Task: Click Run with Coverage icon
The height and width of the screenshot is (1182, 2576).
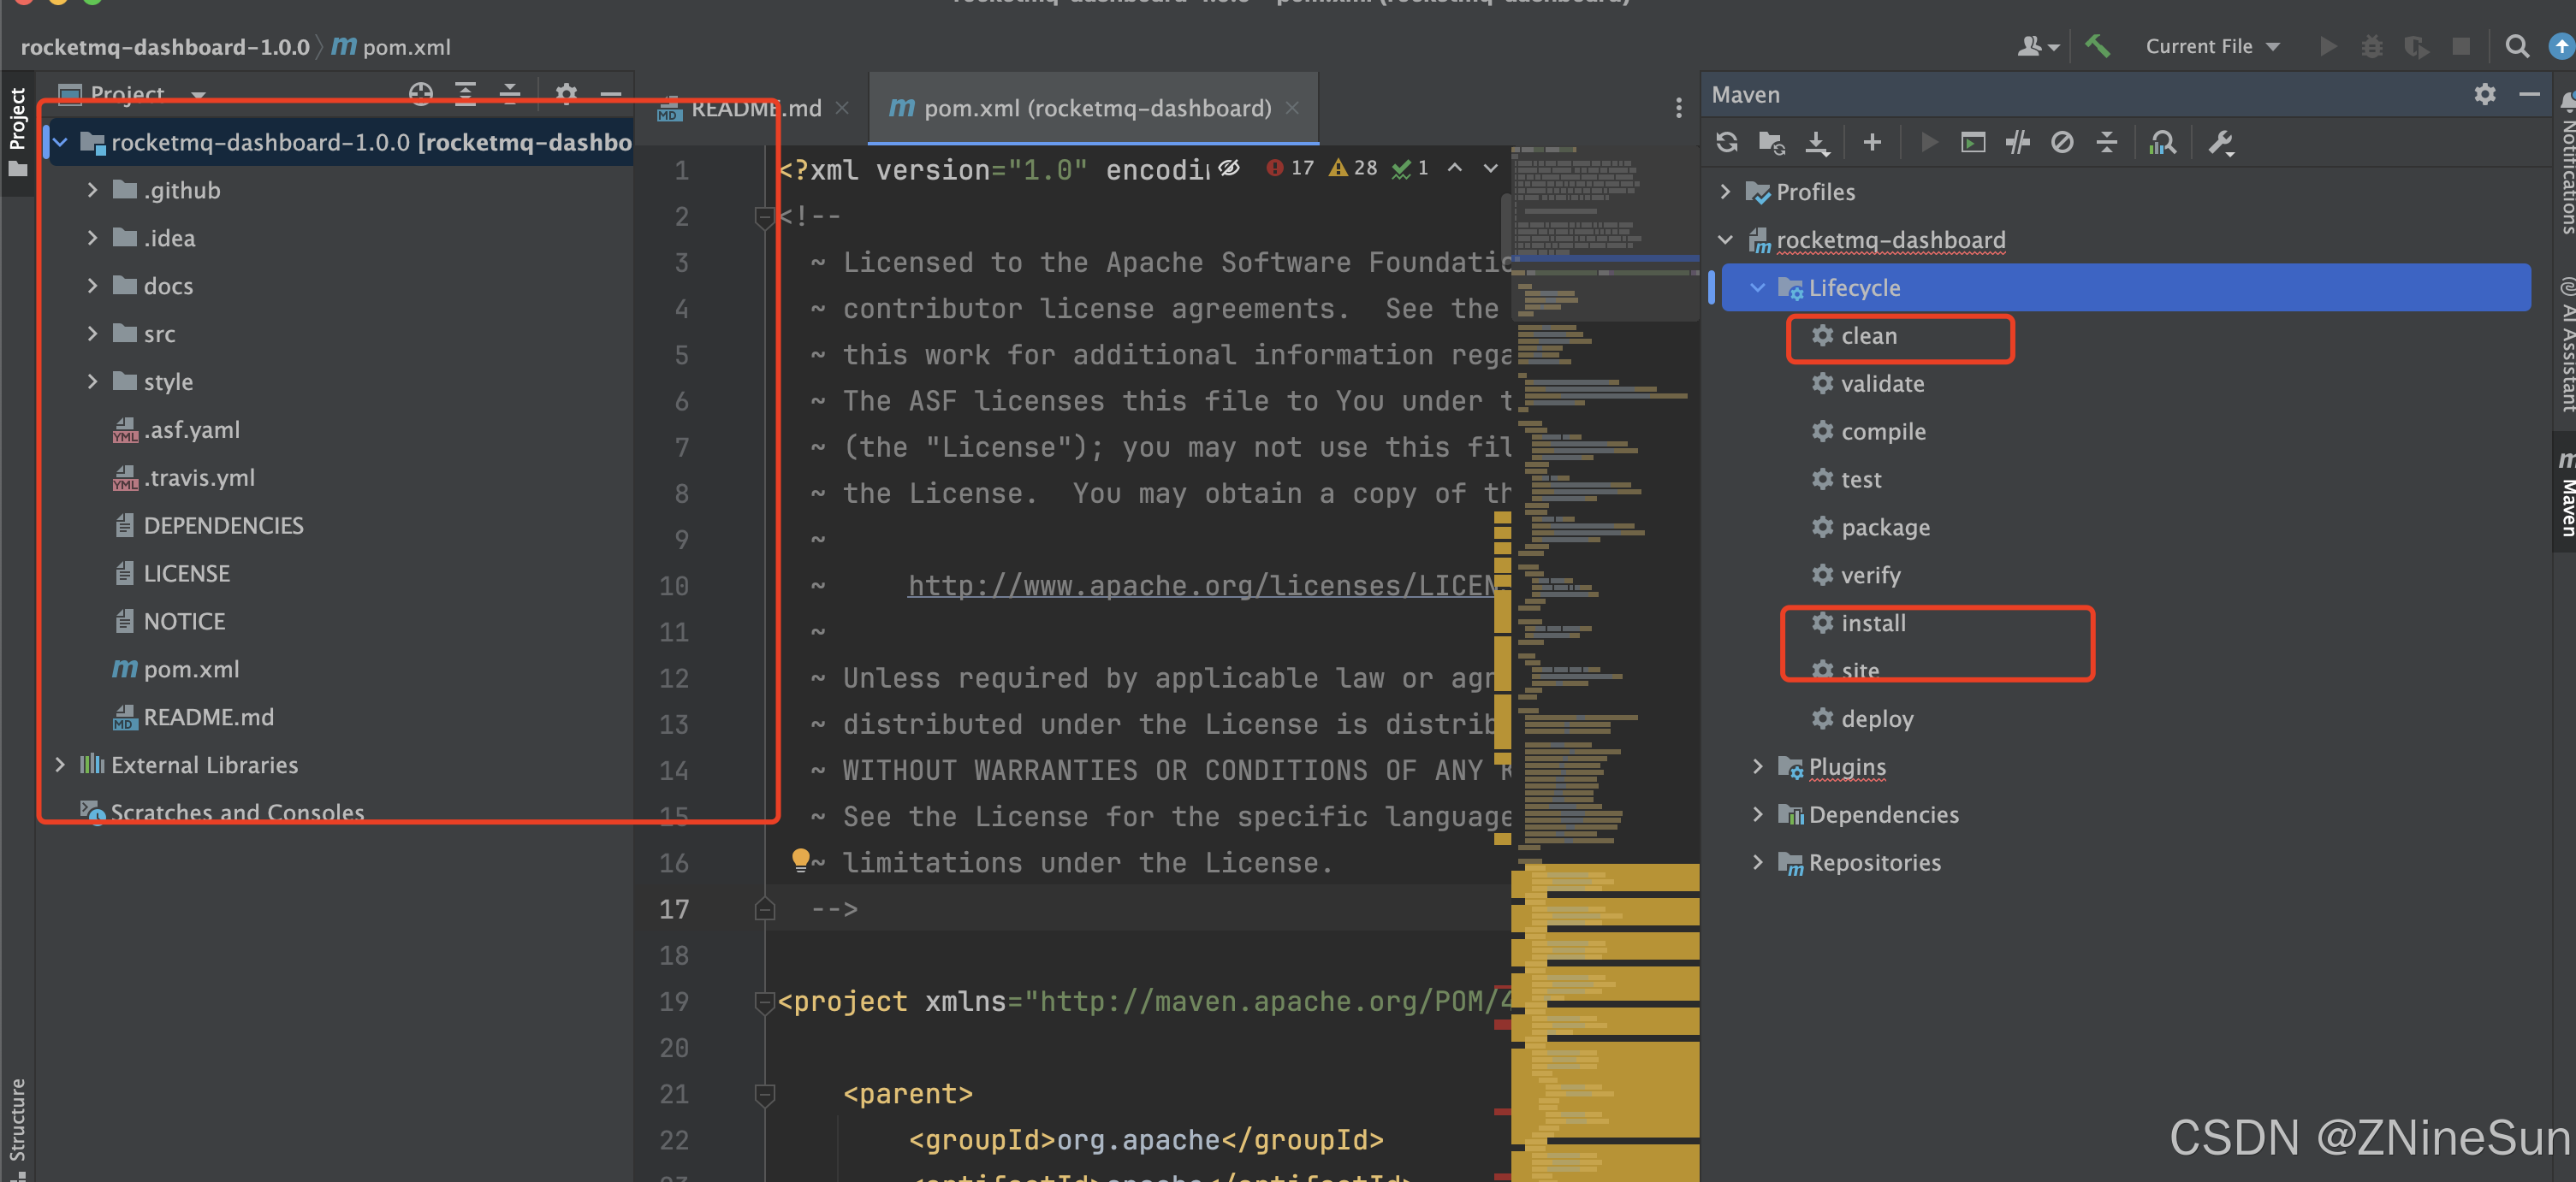Action: 2415,46
